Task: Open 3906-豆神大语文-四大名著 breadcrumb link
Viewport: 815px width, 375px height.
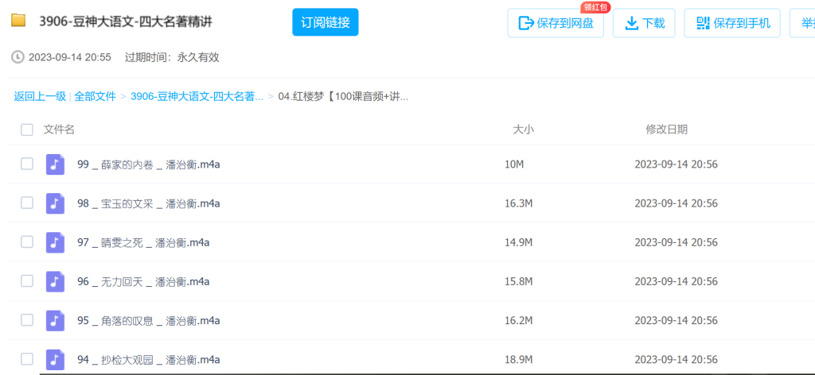Action: [197, 96]
